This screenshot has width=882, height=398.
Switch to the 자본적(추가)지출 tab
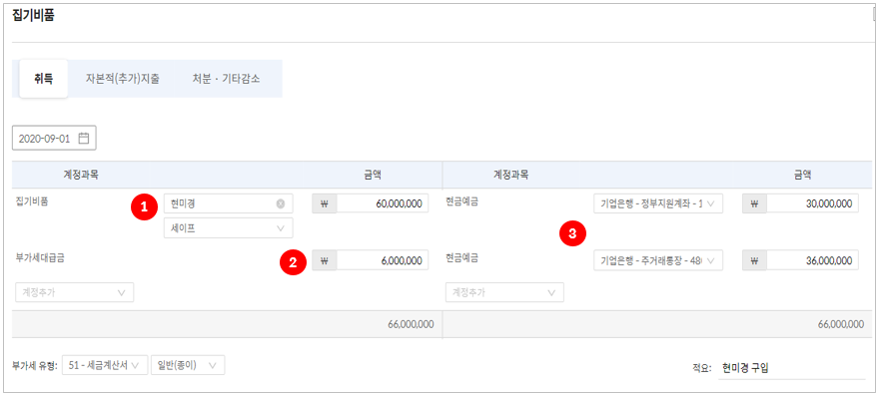click(x=122, y=79)
